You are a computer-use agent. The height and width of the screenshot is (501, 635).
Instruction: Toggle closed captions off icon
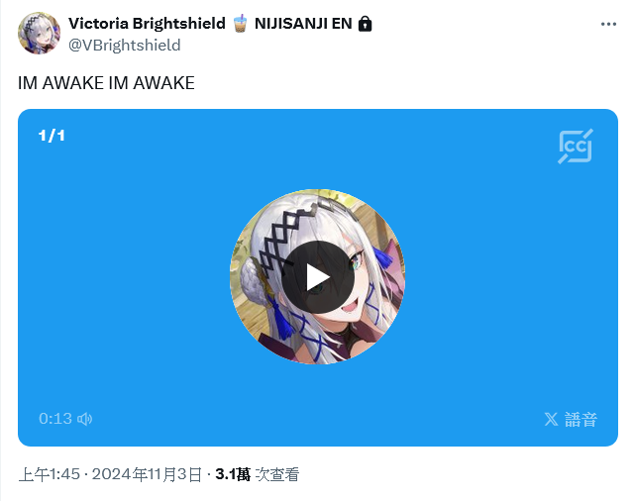(576, 147)
